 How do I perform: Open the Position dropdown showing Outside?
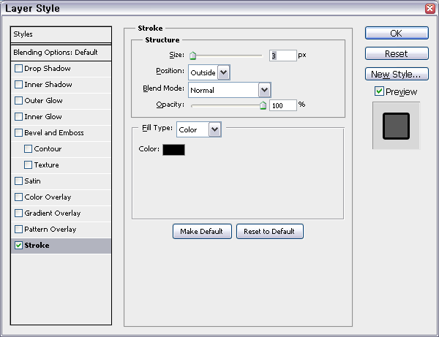(x=209, y=72)
